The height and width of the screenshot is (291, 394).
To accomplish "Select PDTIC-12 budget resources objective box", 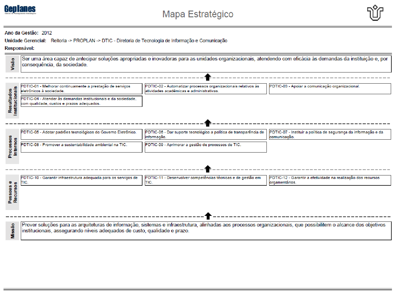I will tap(330, 180).
